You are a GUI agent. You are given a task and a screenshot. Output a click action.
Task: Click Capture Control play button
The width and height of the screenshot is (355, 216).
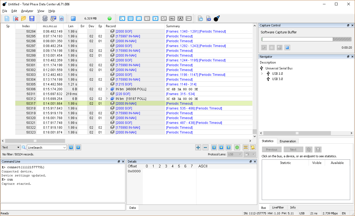264,48
